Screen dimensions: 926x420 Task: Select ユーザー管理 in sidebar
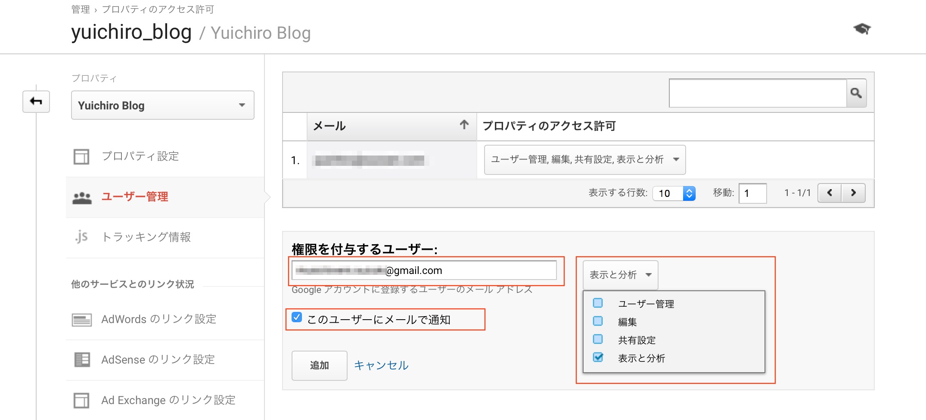pos(165,197)
